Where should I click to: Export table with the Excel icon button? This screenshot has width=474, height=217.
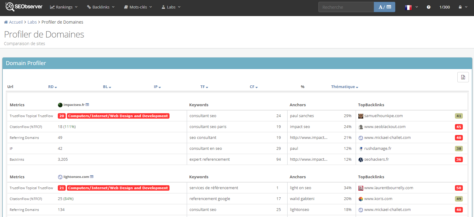tap(463, 77)
